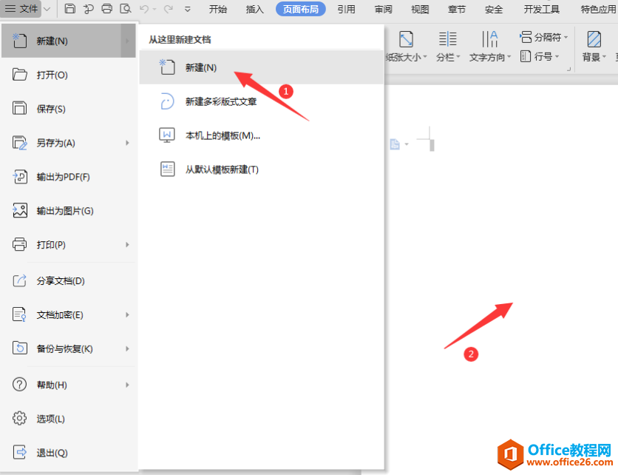This screenshot has height=475, width=618.
Task: Open the 审阅 tab
Action: click(383, 9)
